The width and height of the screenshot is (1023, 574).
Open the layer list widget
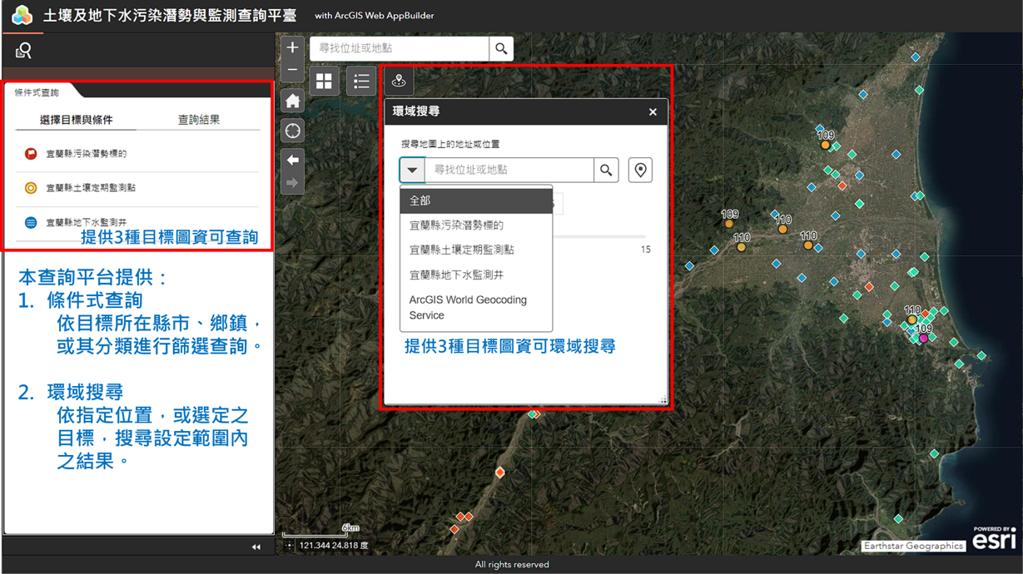point(361,81)
